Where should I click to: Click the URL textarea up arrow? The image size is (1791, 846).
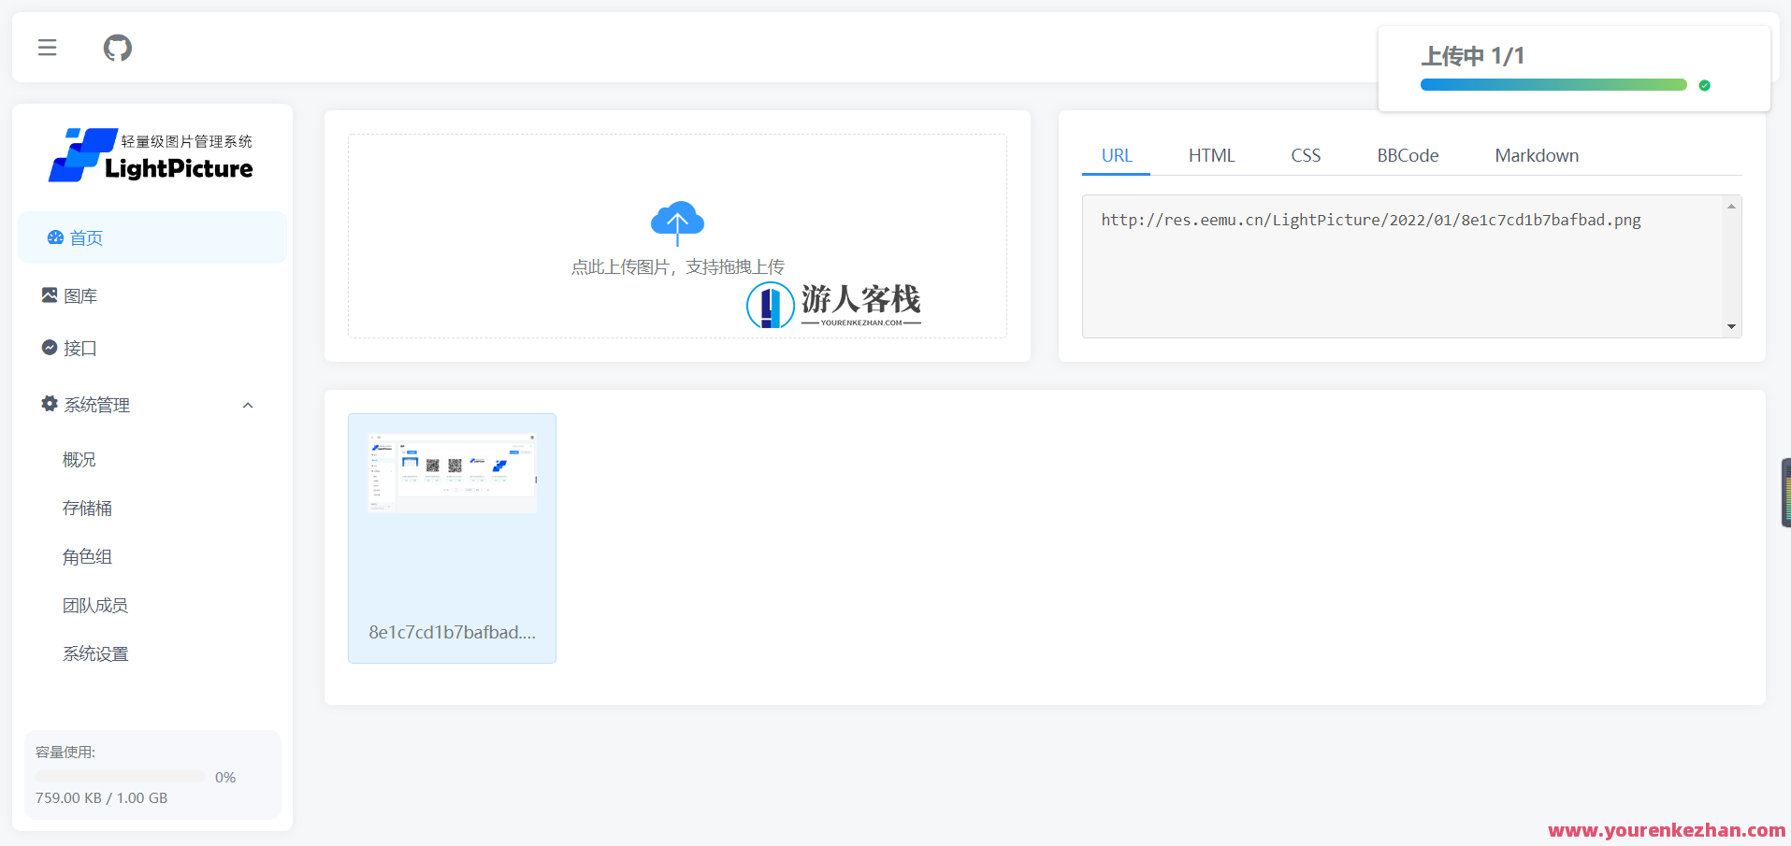tap(1732, 207)
